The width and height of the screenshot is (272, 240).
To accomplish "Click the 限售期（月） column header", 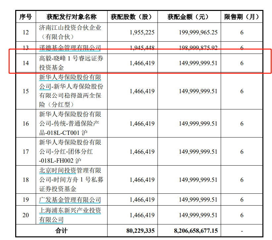I will pyautogui.click(x=242, y=17).
